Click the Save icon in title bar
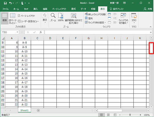Screen dimensions: 154x117 point(5,3)
